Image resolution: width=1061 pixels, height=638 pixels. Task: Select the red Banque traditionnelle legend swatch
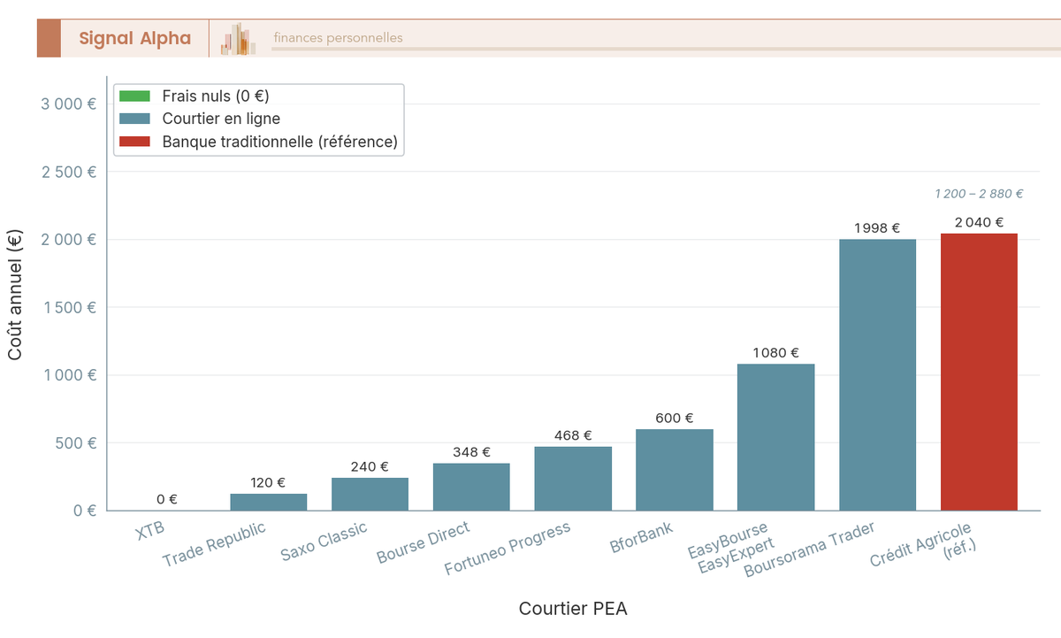(x=134, y=142)
